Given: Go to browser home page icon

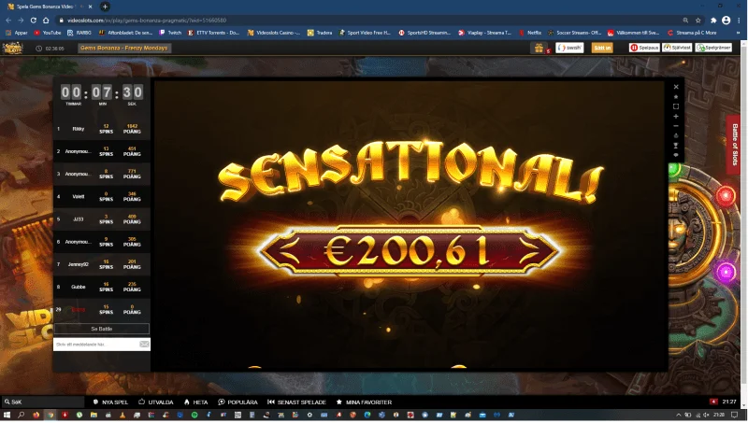Looking at the screenshot, I should click(x=46, y=20).
